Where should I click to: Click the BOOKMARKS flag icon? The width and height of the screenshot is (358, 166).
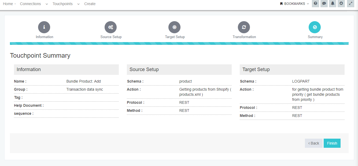tap(281, 3)
